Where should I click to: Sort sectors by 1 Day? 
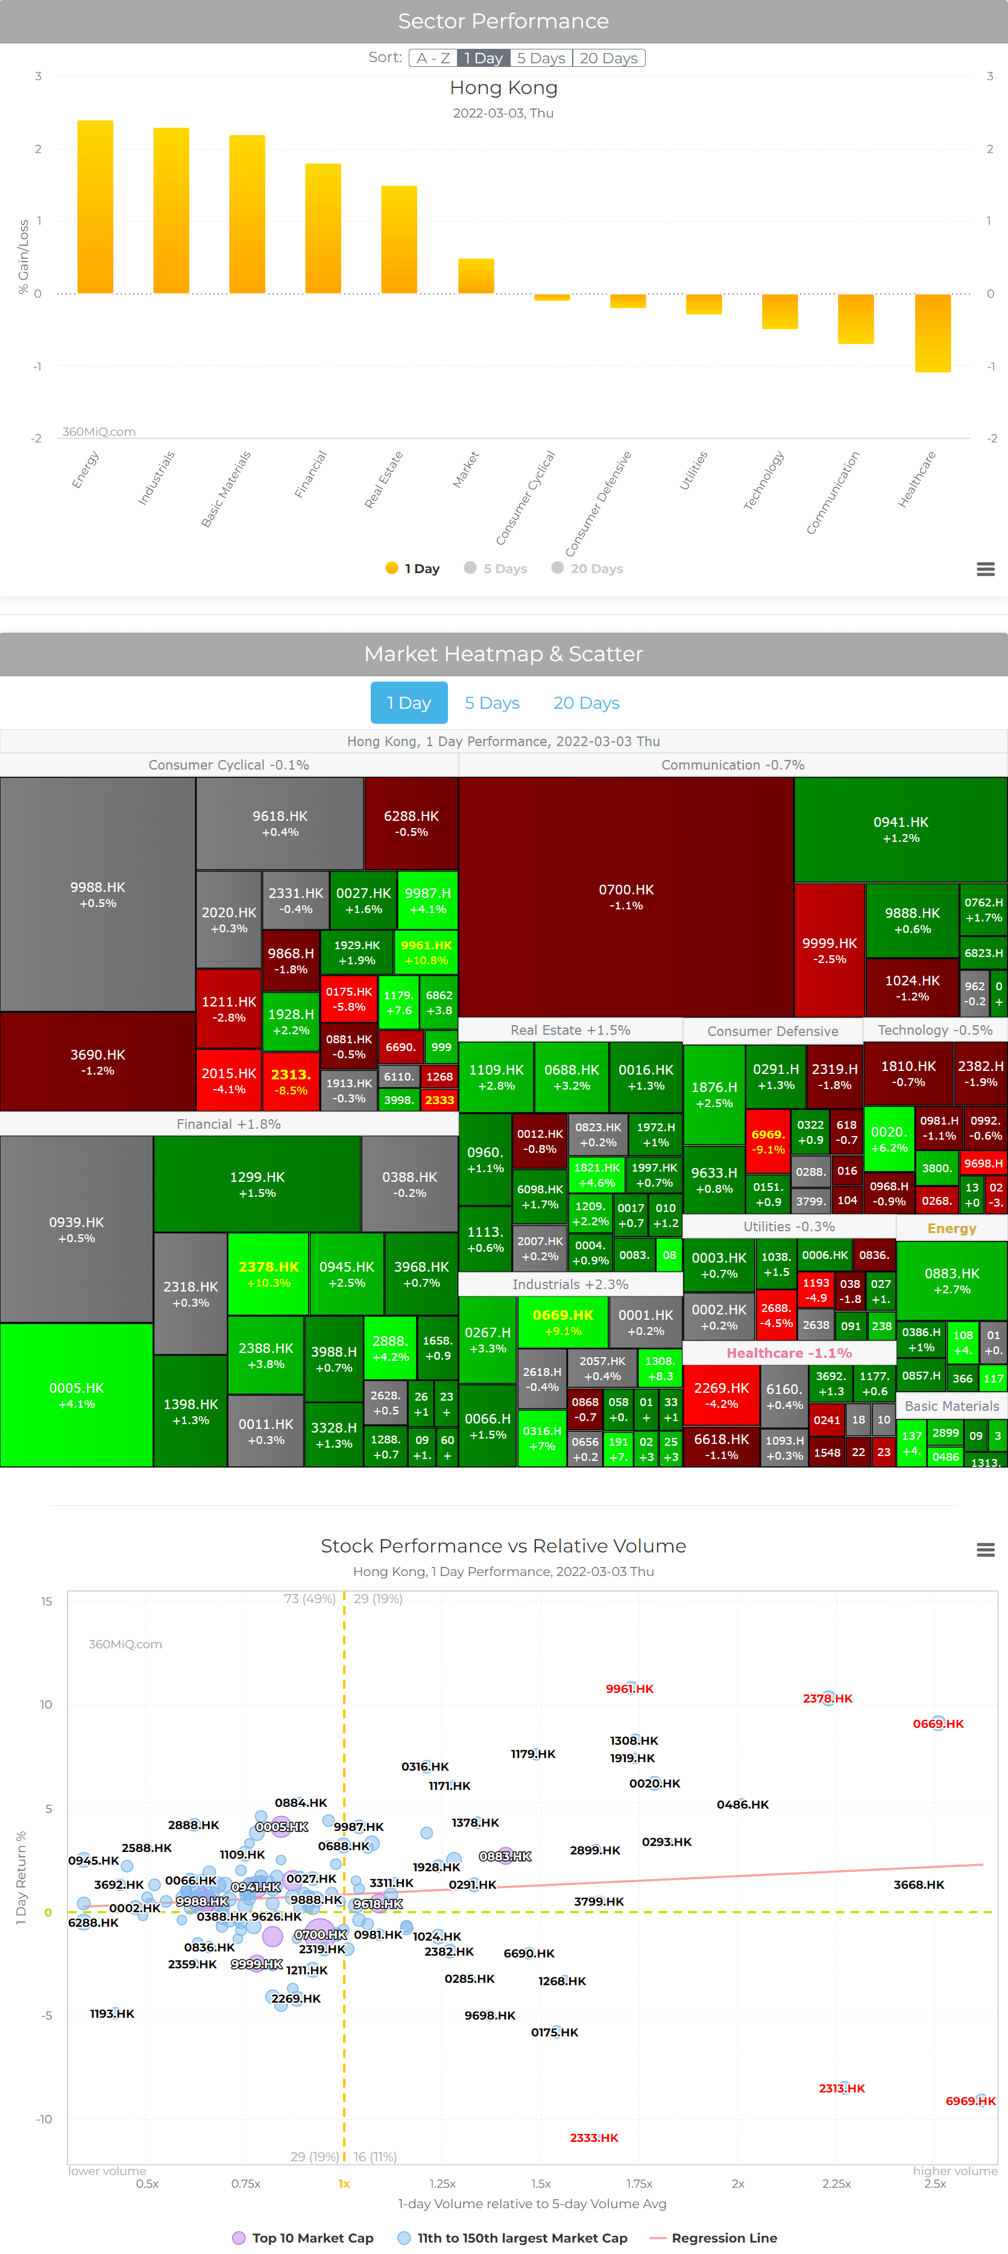pos(483,58)
